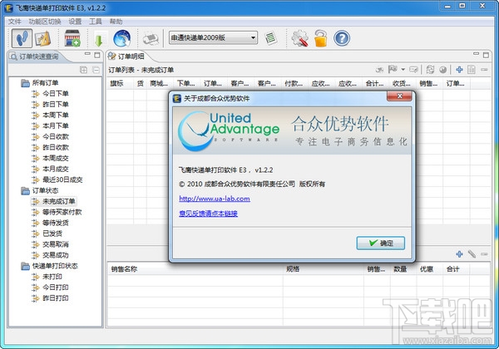Select 交易成功 in the order tree

(x=56, y=255)
